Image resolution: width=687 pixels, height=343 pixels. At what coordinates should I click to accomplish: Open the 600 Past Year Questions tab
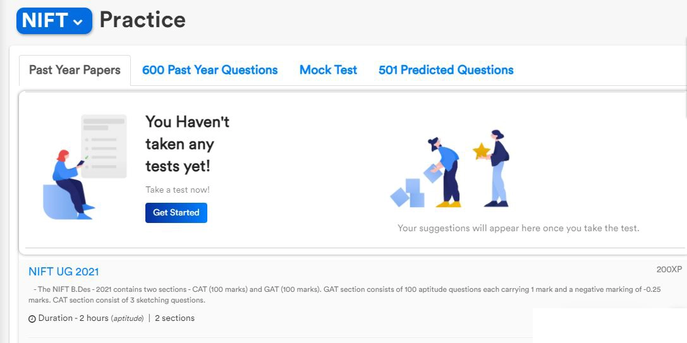(x=210, y=70)
